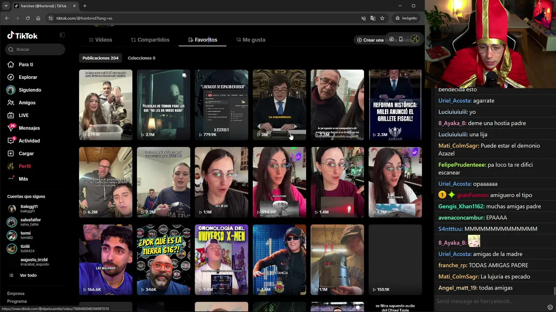556x312 pixels.
Task: Click the browser home button
Action: pos(38,18)
